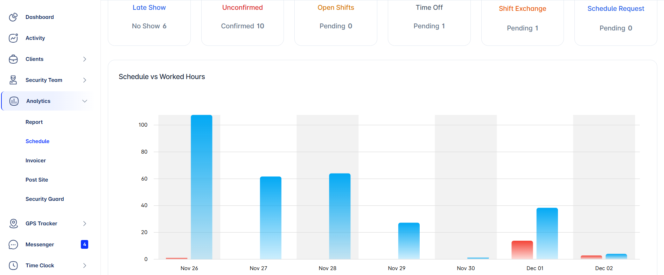Expand the GPS Tracker chevron
664x275 pixels.
pos(84,224)
